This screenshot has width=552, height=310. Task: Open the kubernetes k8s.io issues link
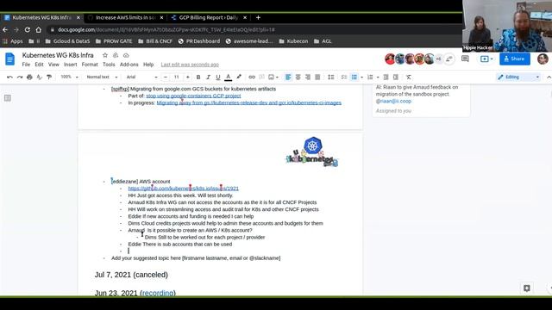[x=184, y=189]
